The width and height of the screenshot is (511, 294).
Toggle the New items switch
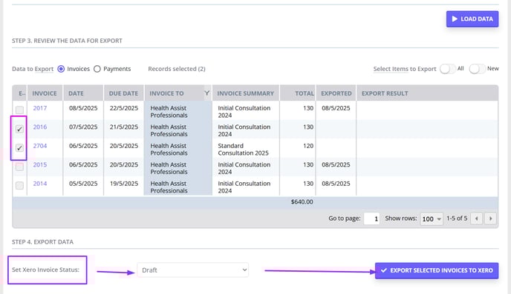click(x=477, y=69)
